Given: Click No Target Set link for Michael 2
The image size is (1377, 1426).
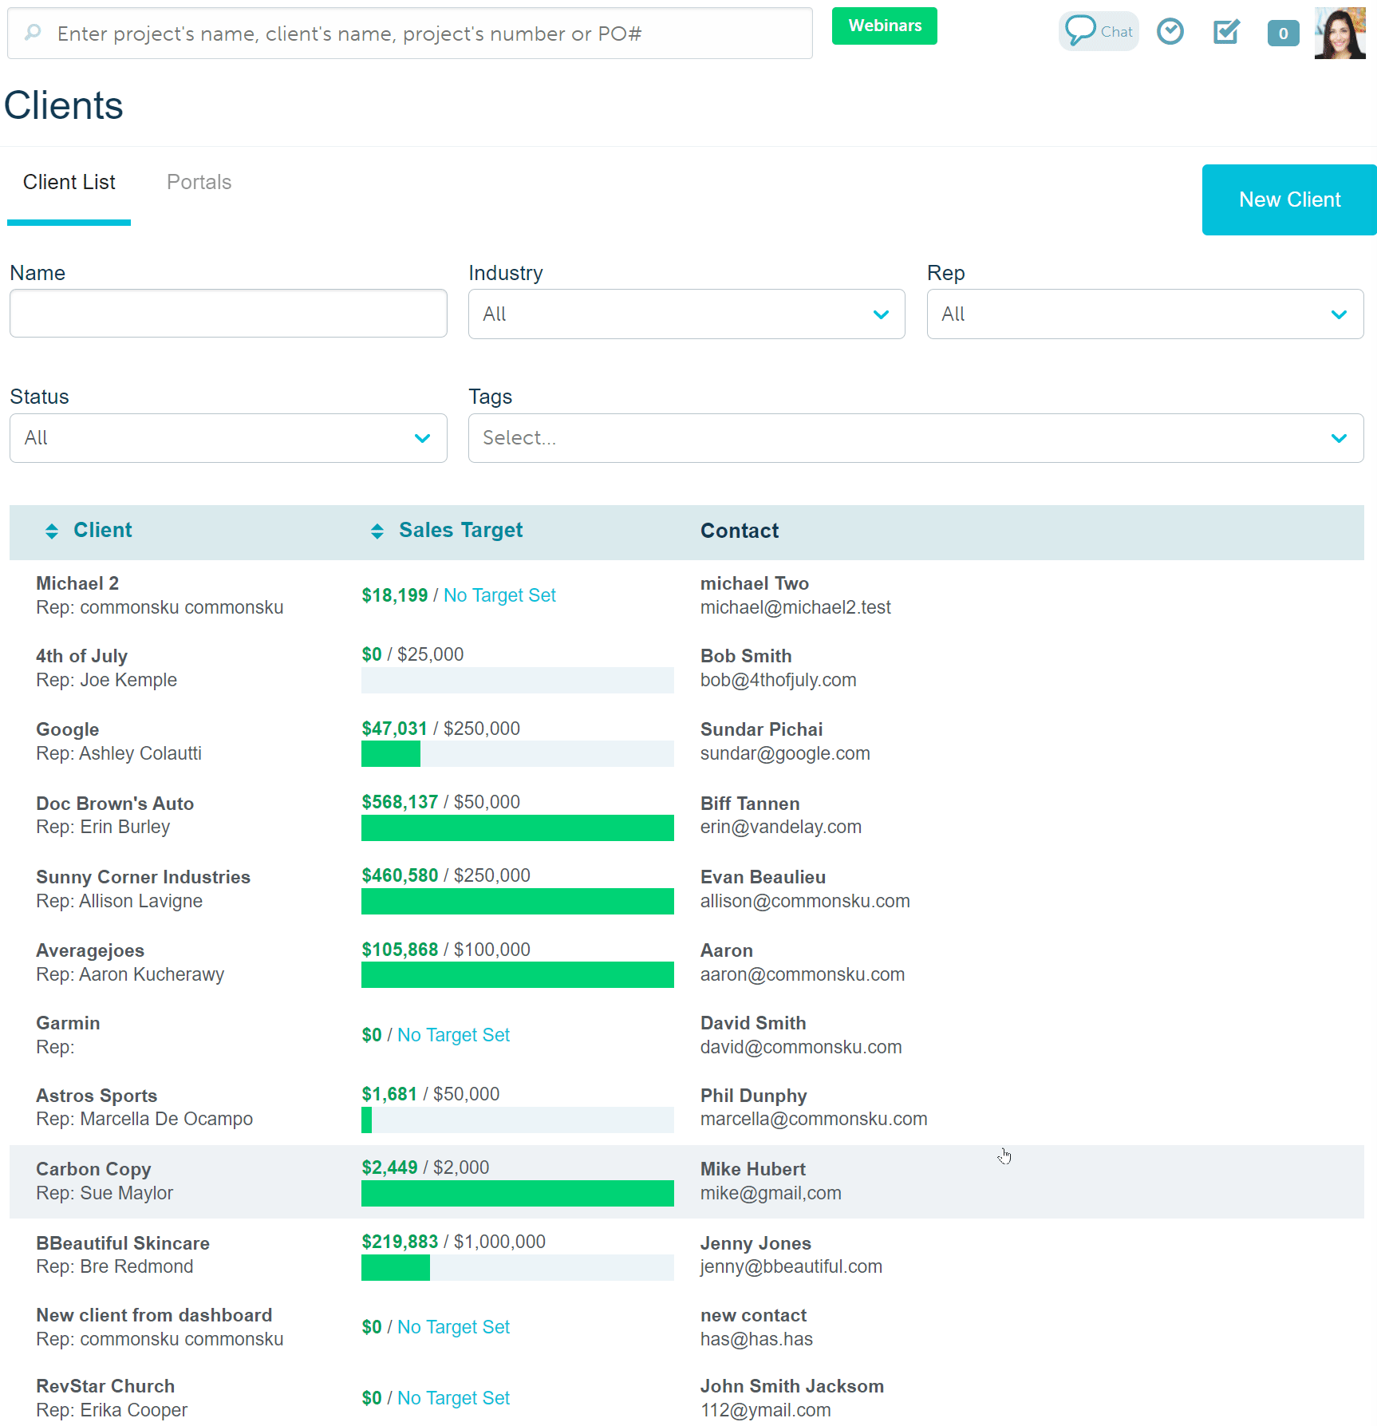Looking at the screenshot, I should tap(499, 595).
